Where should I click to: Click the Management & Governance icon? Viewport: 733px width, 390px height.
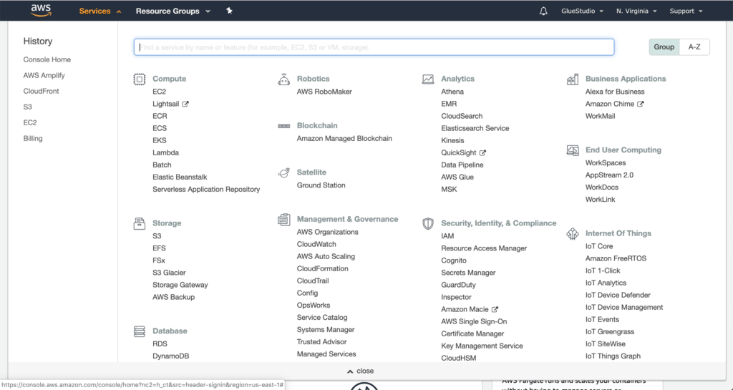[283, 219]
